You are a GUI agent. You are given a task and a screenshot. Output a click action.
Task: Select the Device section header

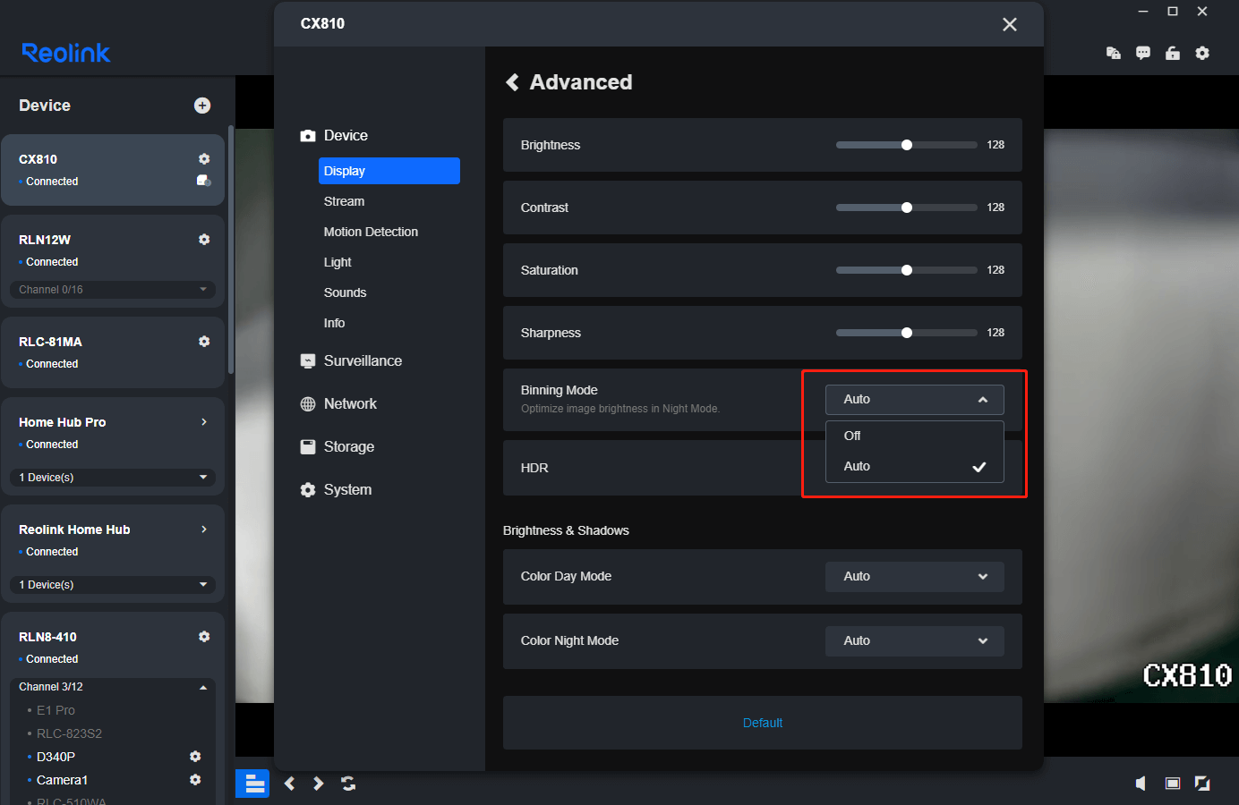[334, 135]
